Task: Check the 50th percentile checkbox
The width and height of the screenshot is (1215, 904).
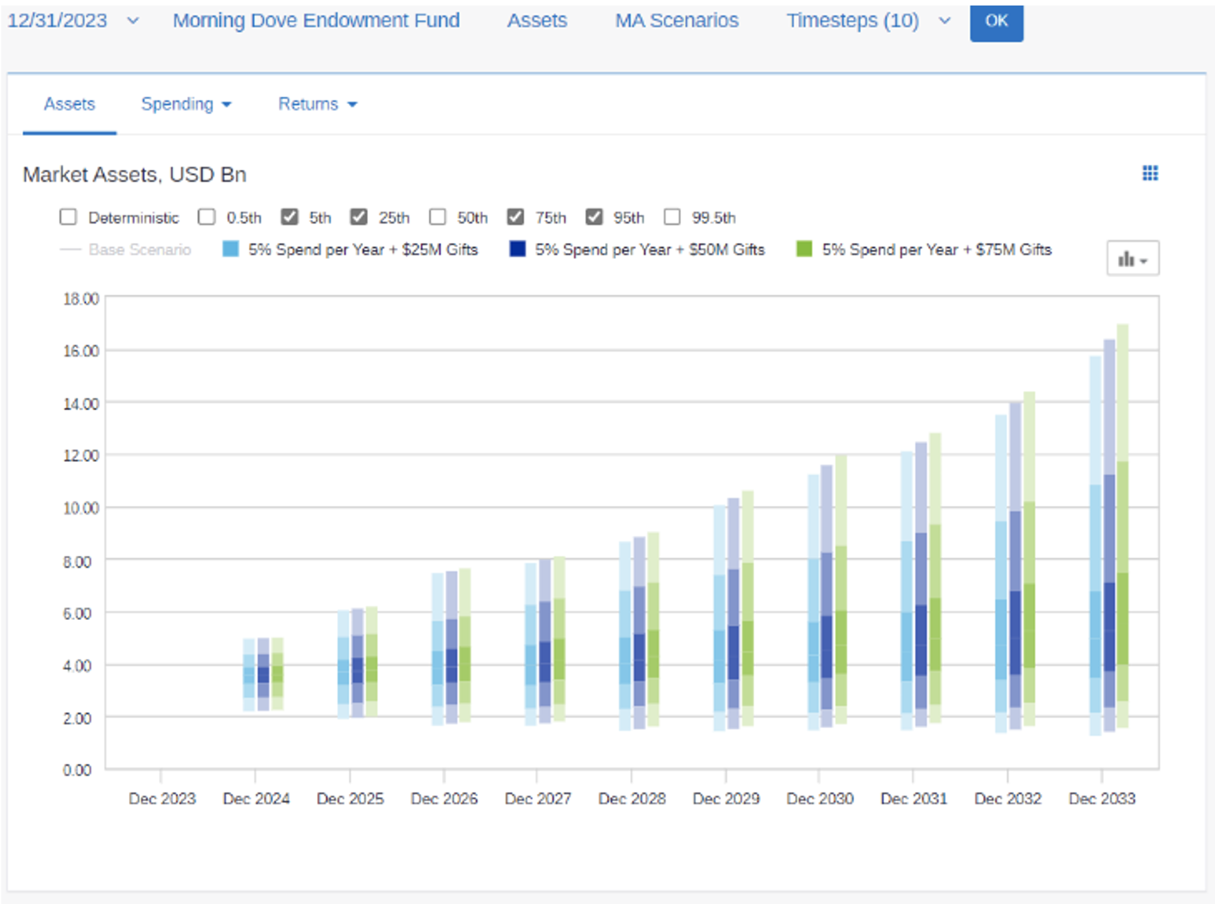Action: click(x=438, y=217)
